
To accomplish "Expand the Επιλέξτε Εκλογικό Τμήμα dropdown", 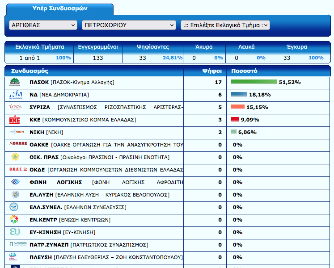I will point(225,25).
